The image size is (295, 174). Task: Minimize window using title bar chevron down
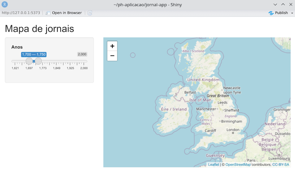point(275,5)
